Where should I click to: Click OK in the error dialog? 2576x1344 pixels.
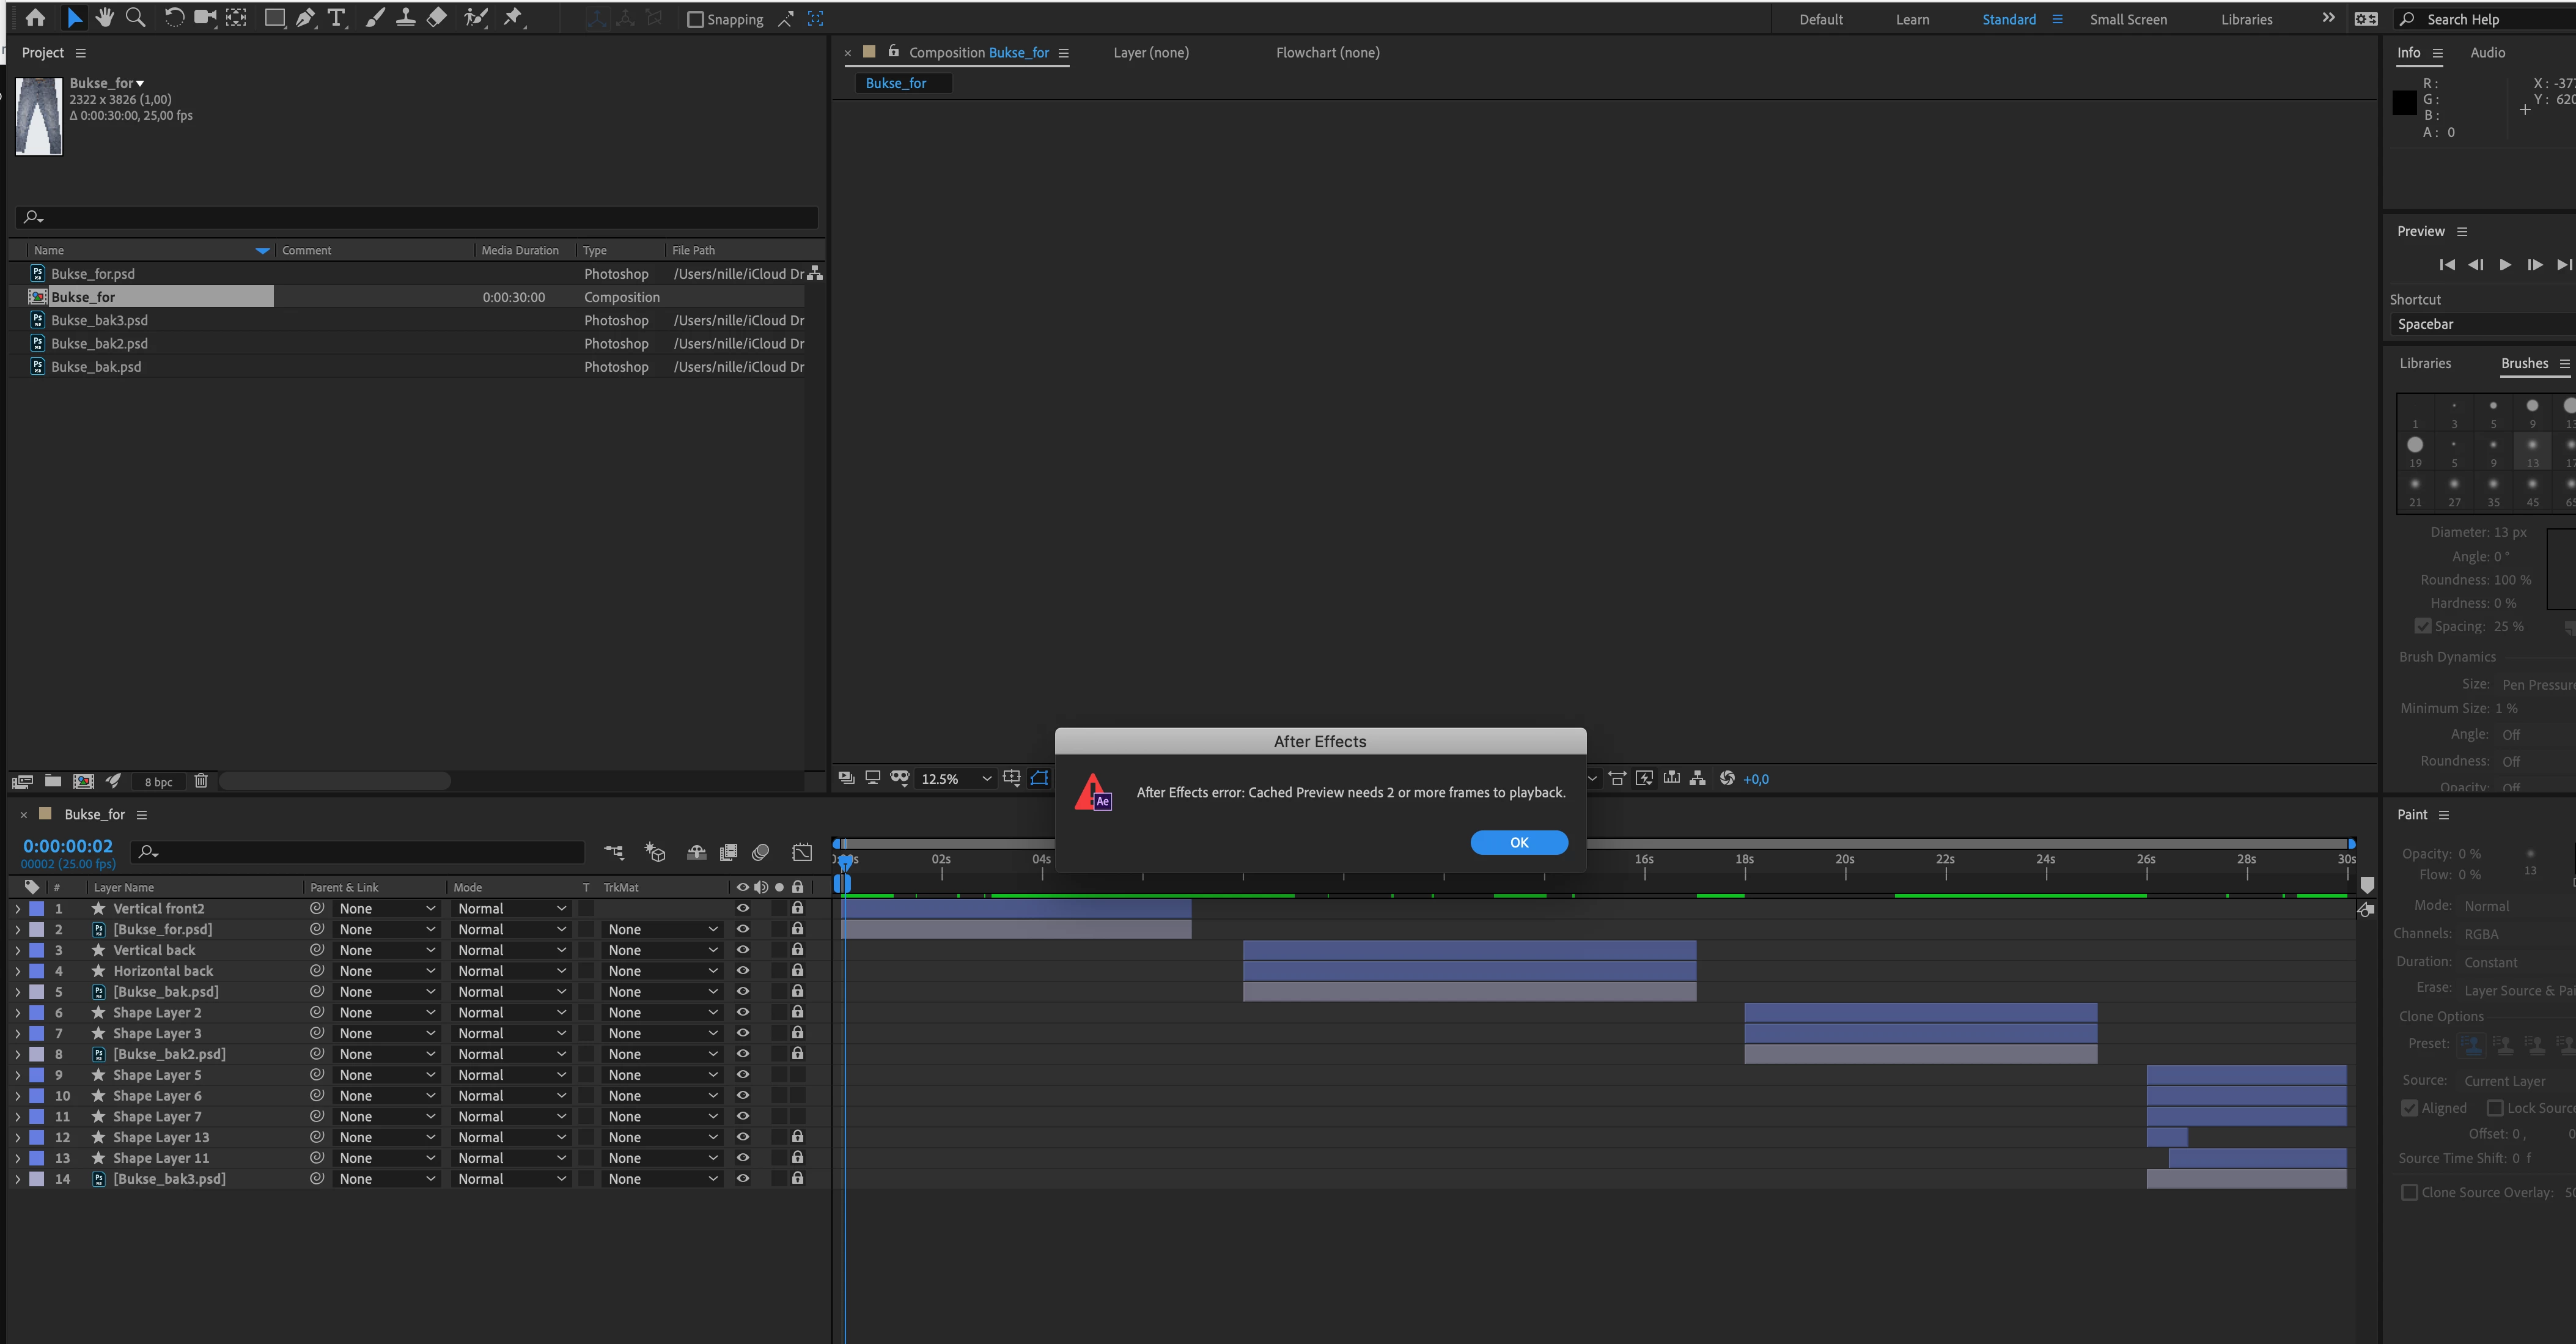(x=1518, y=843)
